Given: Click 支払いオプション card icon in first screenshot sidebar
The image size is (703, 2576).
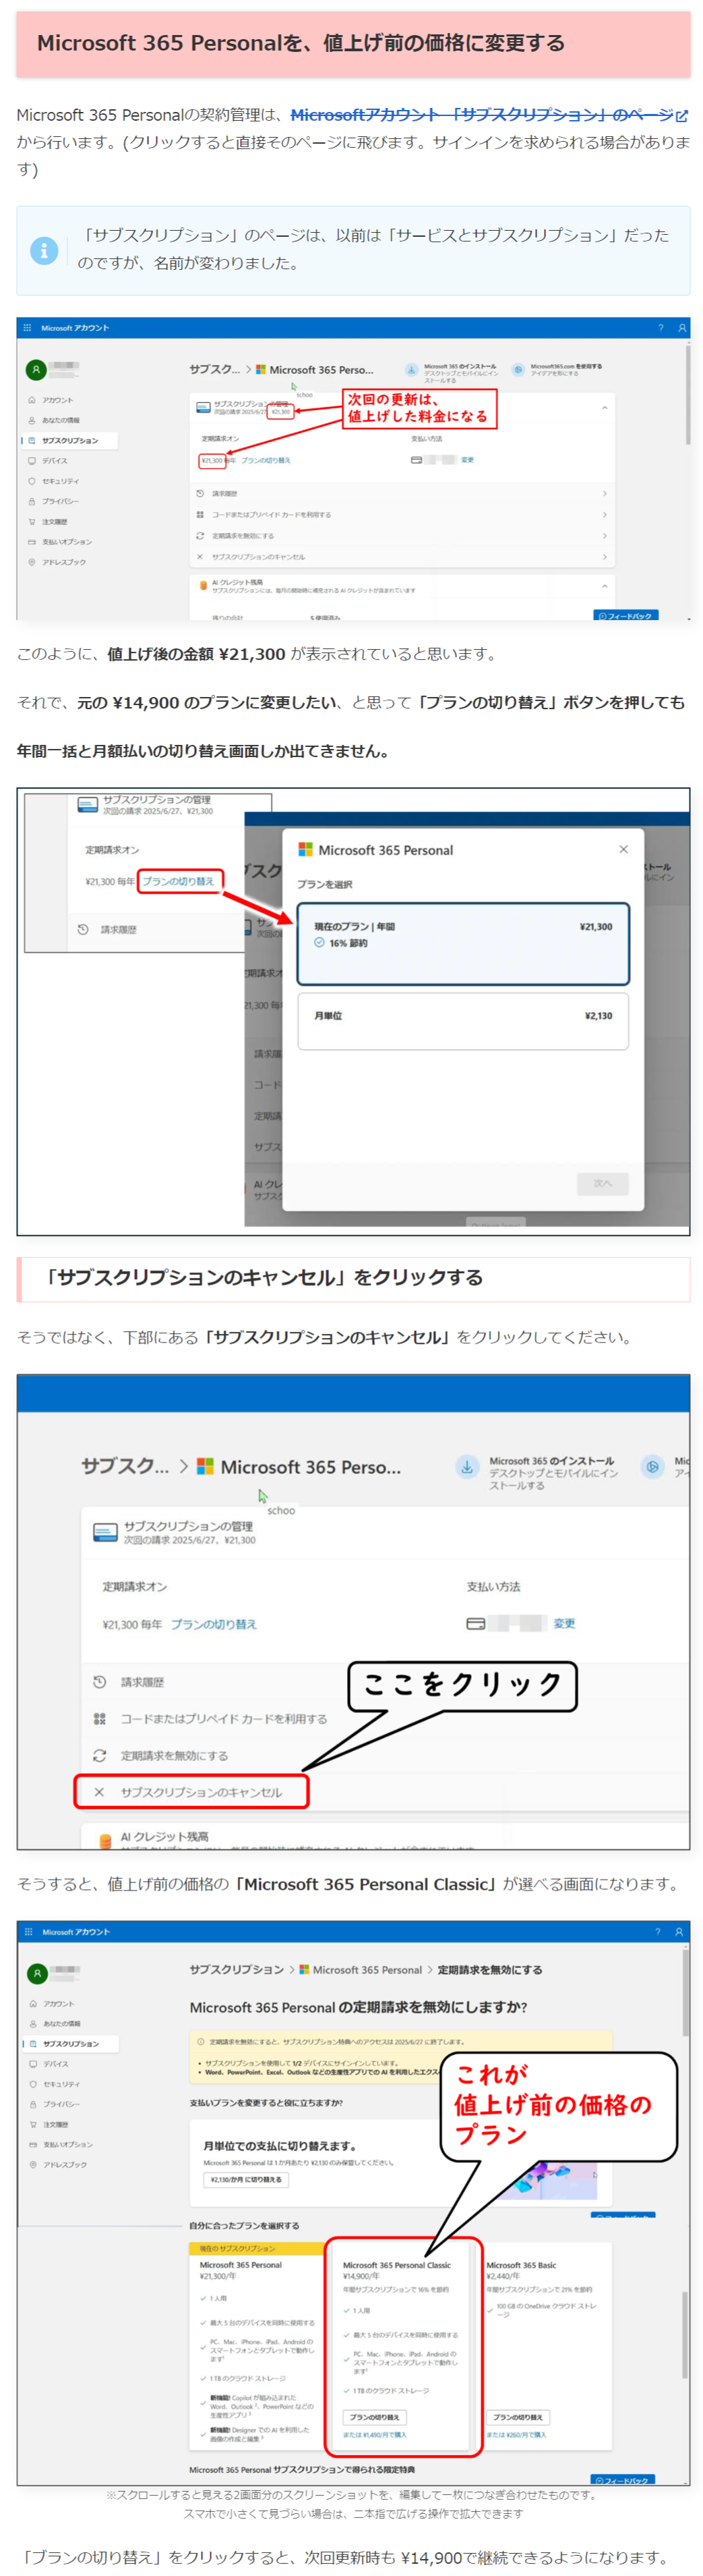Looking at the screenshot, I should tap(32, 542).
